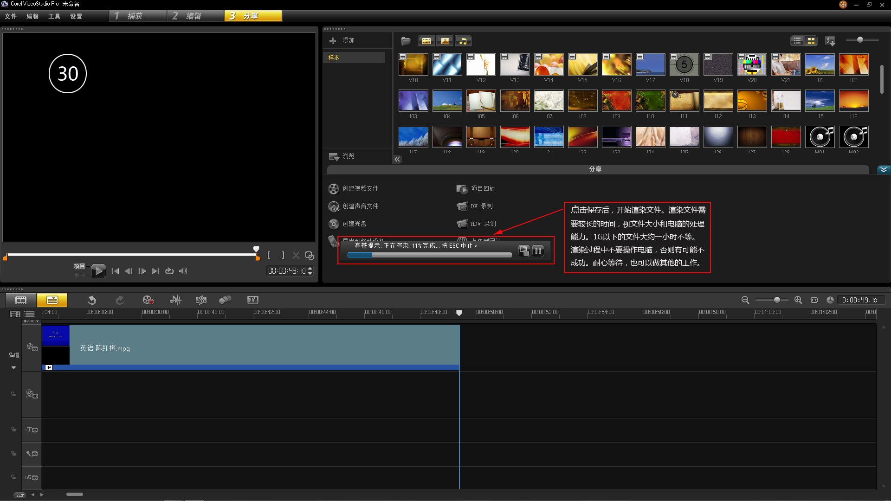Import media files folder icon

(x=406, y=41)
